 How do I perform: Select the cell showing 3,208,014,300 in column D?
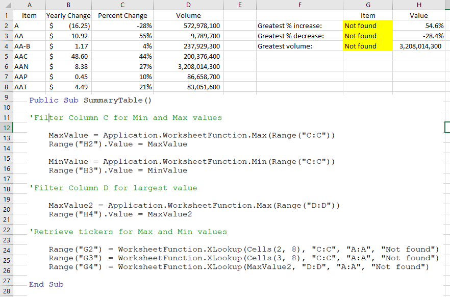(x=188, y=66)
